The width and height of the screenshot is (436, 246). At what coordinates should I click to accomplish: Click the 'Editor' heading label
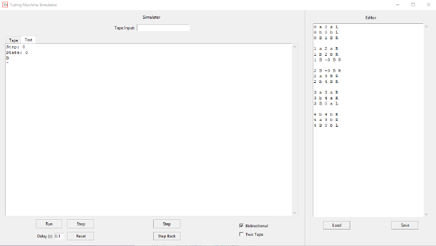[x=371, y=18]
